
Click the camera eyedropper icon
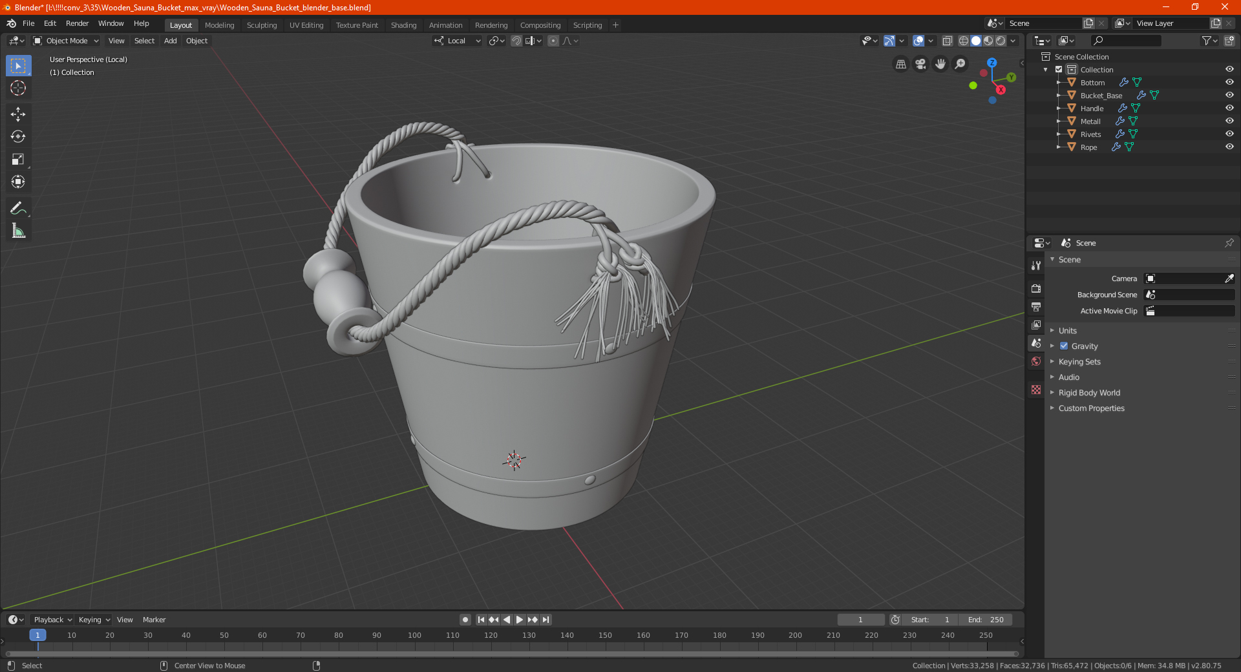click(x=1229, y=278)
